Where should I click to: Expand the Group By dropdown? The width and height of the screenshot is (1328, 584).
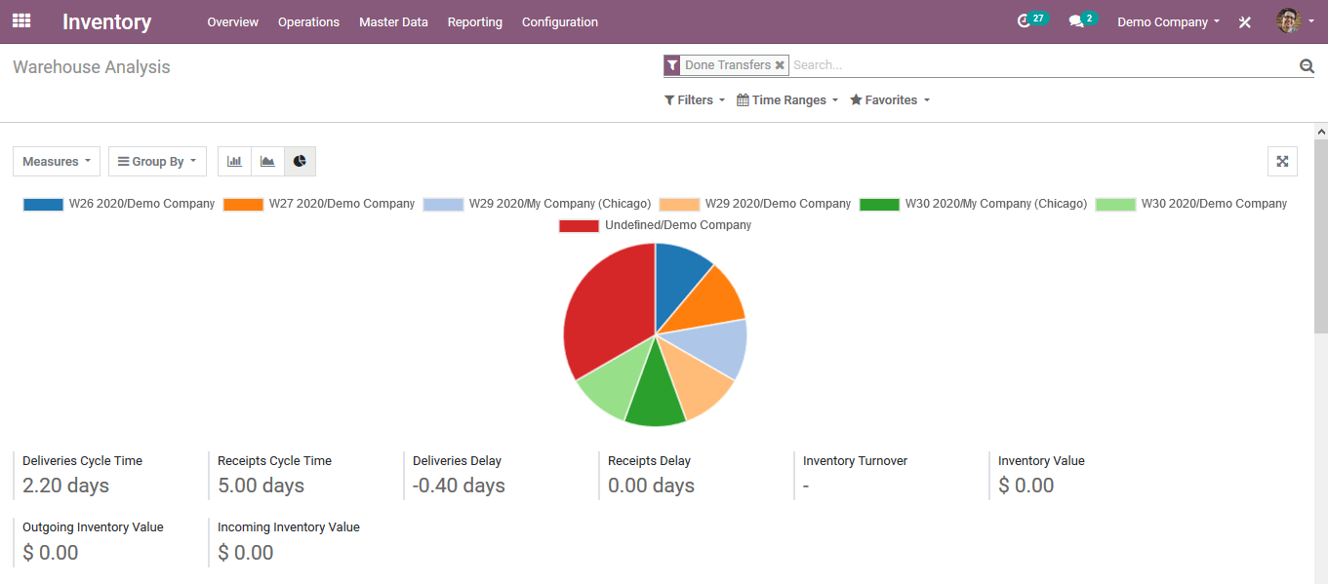157,162
